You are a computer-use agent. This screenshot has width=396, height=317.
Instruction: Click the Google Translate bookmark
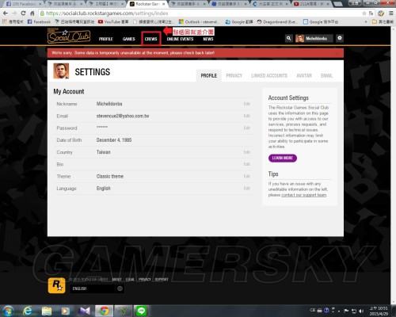[239, 21]
